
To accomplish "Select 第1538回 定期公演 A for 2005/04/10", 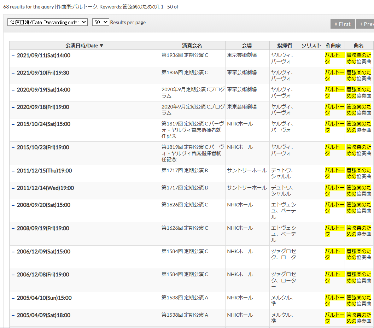I will pos(185,298).
